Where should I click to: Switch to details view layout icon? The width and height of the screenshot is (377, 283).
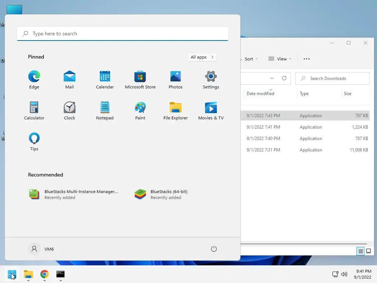[x=360, y=251]
